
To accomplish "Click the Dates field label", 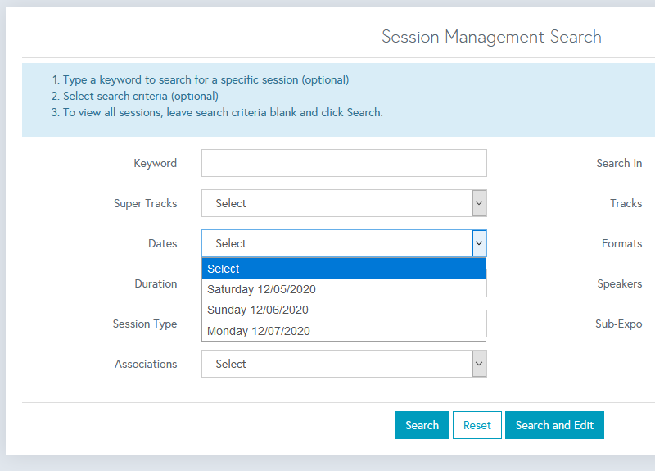I will [162, 243].
